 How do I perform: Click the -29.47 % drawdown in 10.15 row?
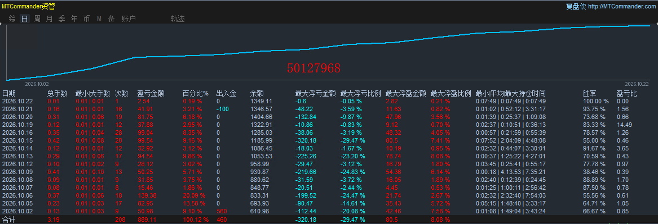pos(352,140)
